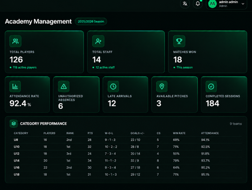Click the Available Pitches value 3

tap(159, 103)
